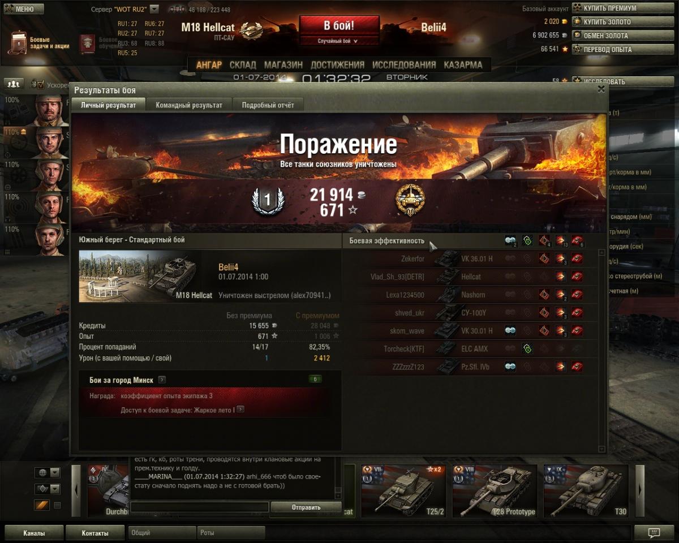This screenshot has height=543, width=679.
Task: Click info icon beside Жаркое лето I
Action: 240,409
